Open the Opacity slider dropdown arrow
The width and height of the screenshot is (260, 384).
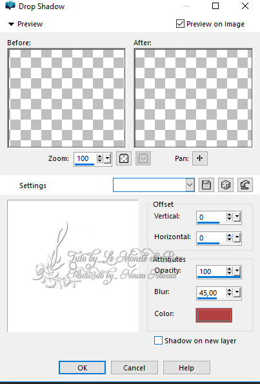[237, 271]
